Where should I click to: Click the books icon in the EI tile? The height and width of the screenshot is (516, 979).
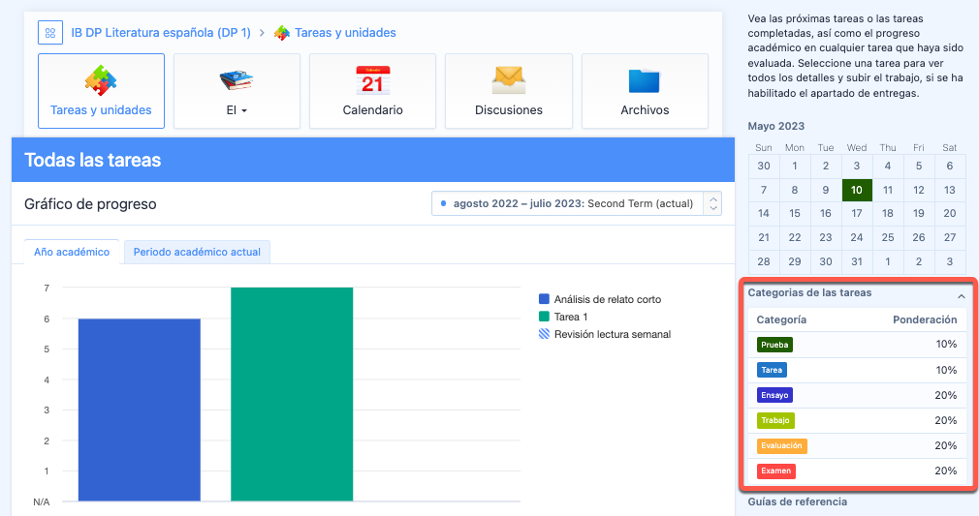pyautogui.click(x=236, y=81)
